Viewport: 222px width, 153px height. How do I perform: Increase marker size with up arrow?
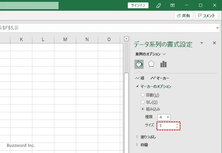pyautogui.click(x=177, y=124)
